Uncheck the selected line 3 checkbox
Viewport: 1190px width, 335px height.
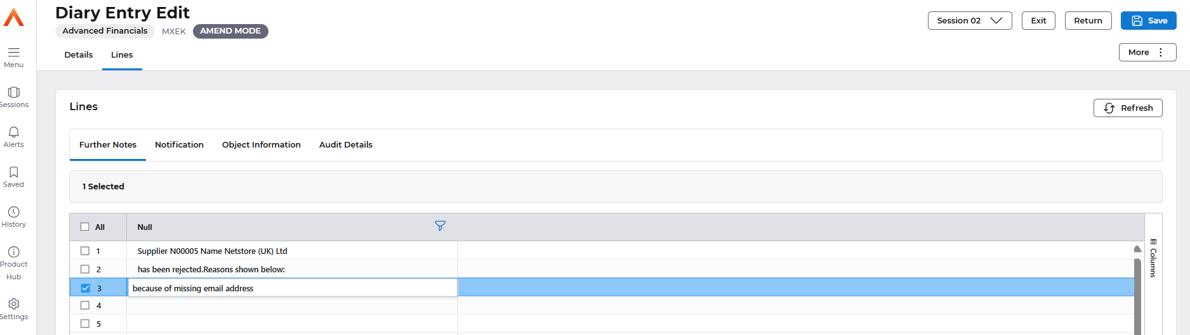point(86,288)
